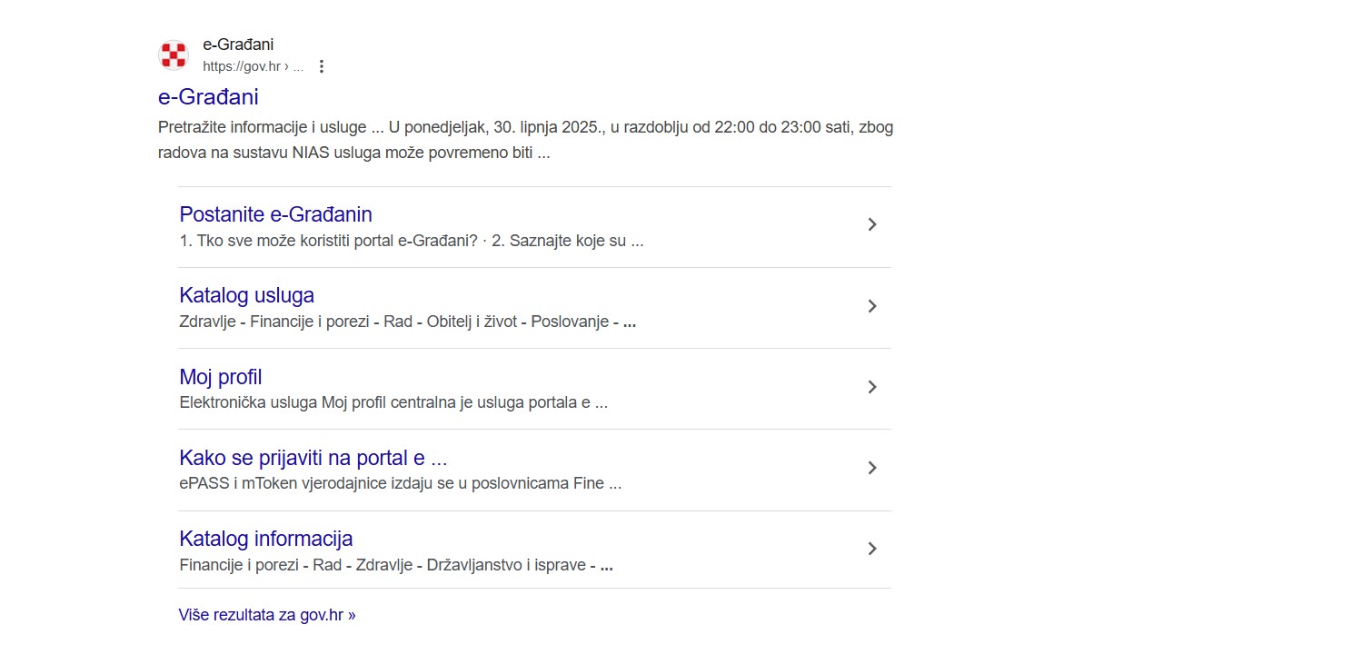Viewport: 1372px width, 654px height.
Task: Click description 'Elektronička usluga Moj profil'
Action: pos(393,403)
